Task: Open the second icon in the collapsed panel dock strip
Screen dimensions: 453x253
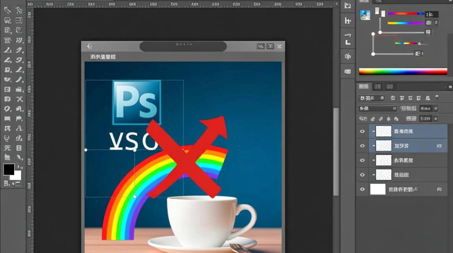Action: [348, 21]
